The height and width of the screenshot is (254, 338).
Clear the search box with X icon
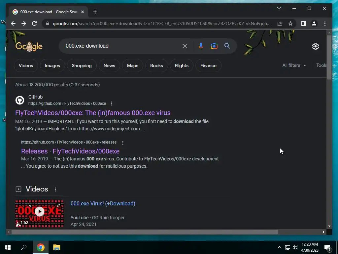coord(185,46)
